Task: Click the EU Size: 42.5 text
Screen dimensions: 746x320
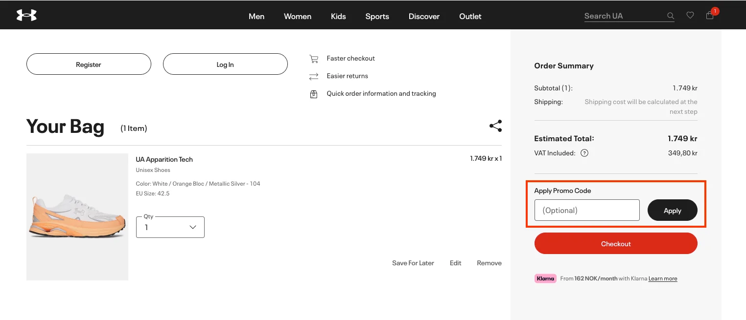Action: pos(153,193)
